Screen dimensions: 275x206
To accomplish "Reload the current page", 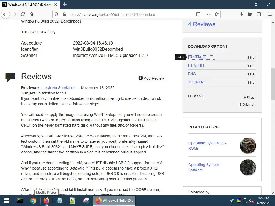I will pos(23,14).
